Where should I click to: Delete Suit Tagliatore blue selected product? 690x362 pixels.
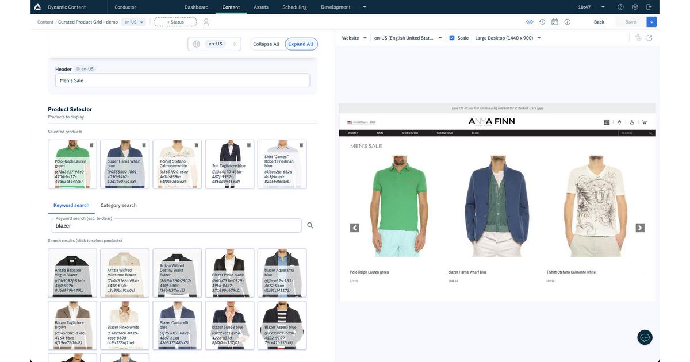click(249, 145)
